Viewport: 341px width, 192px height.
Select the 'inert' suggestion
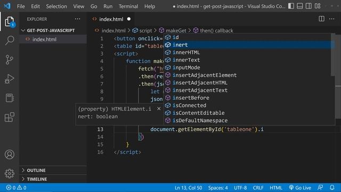(x=247, y=45)
